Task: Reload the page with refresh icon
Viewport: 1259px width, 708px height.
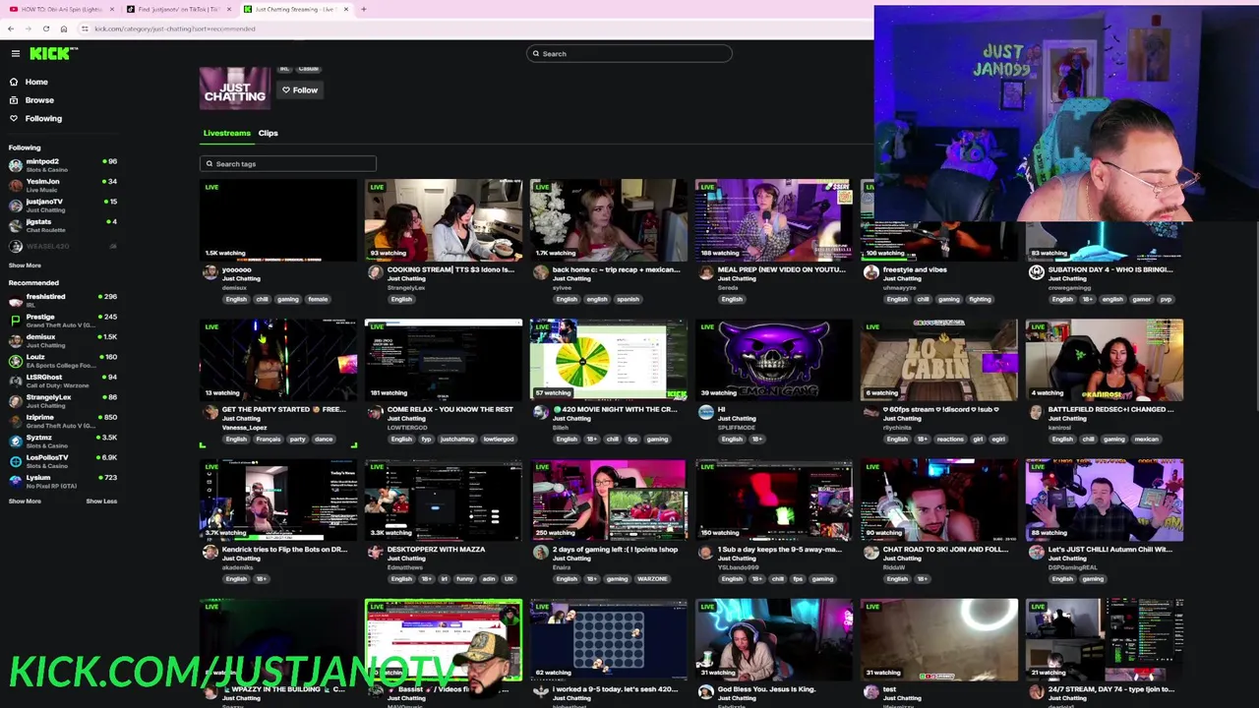Action: (45, 29)
